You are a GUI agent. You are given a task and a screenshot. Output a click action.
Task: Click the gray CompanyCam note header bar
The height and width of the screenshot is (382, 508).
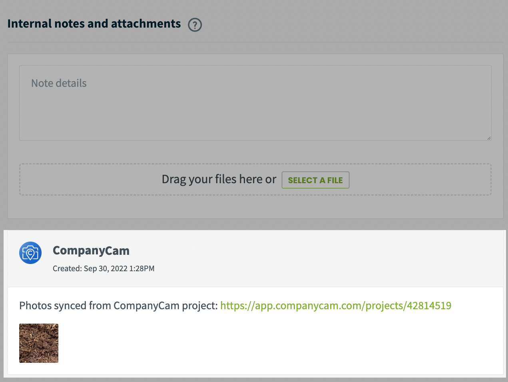(x=255, y=259)
